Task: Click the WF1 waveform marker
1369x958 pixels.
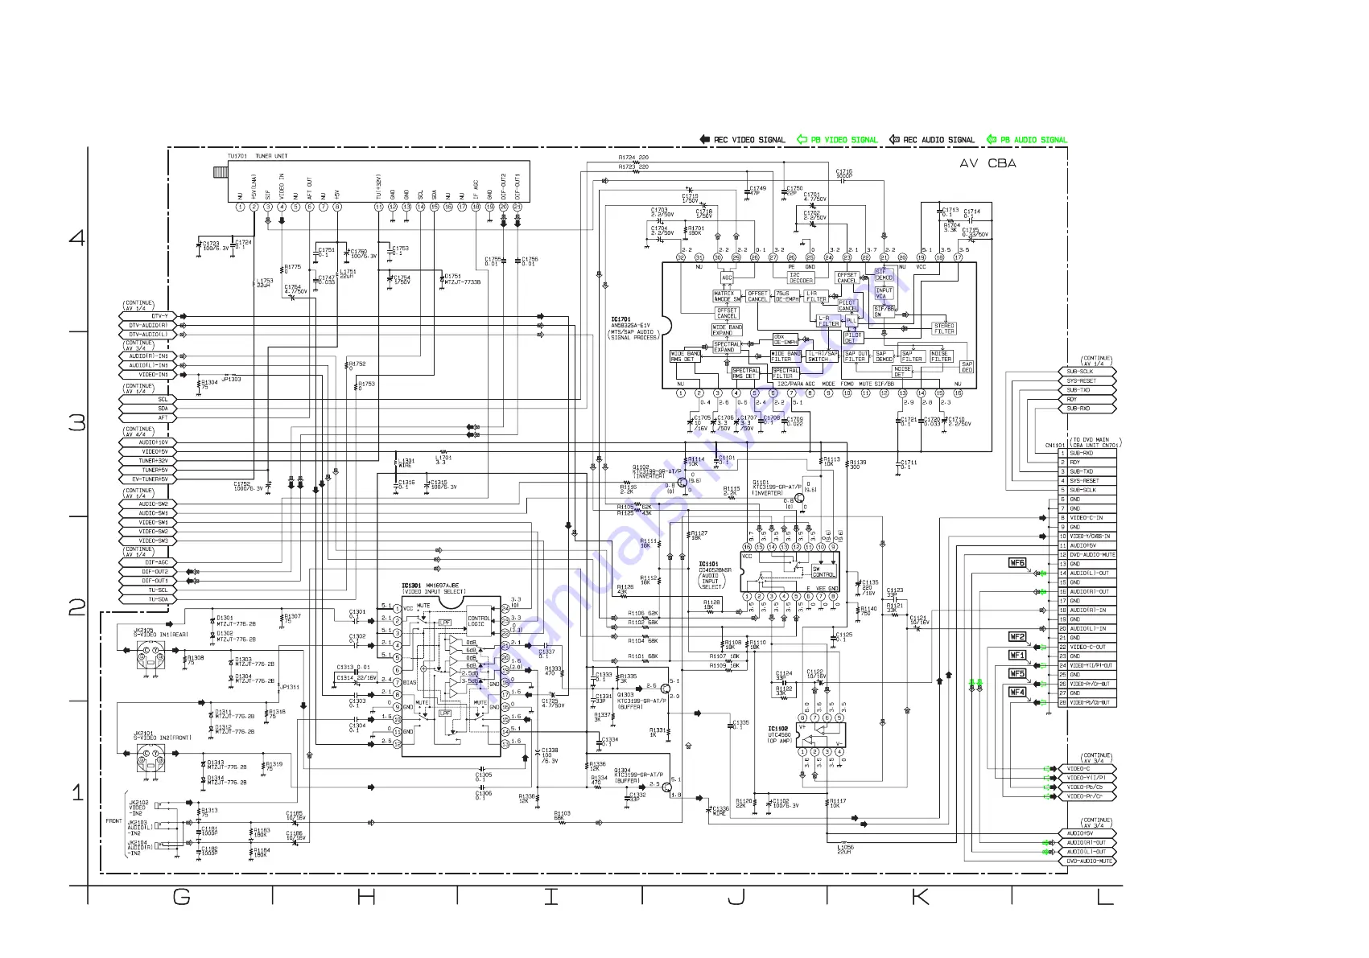Action: click(x=1017, y=656)
